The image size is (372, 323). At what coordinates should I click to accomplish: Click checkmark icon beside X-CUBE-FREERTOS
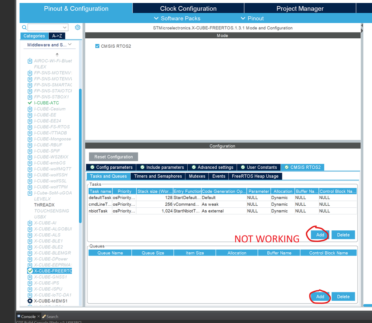[30, 271]
